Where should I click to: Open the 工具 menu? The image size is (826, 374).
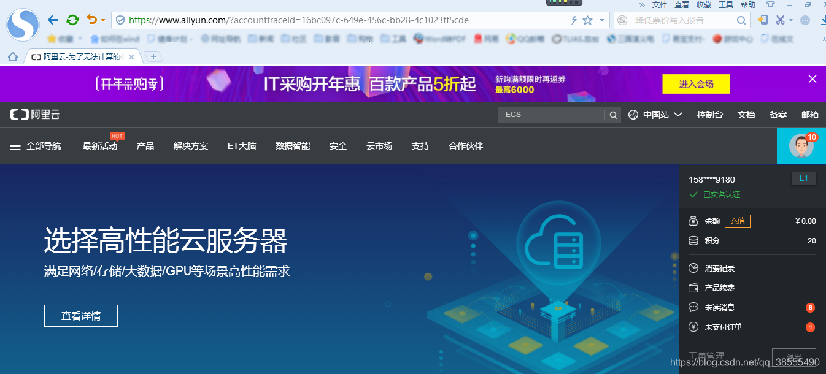point(726,5)
